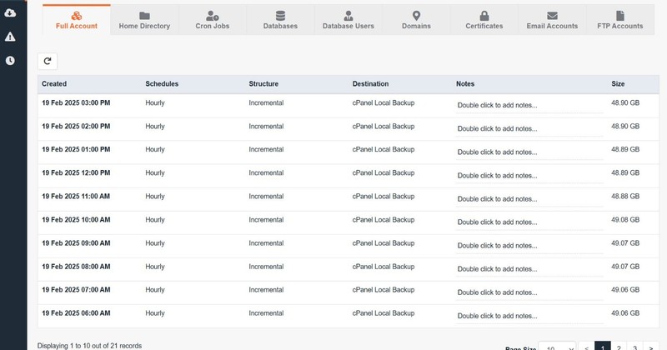Open the Certificates tab

point(484,20)
